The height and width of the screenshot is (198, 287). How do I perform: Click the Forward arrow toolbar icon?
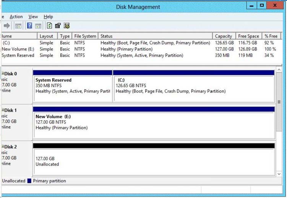tap(7, 26)
